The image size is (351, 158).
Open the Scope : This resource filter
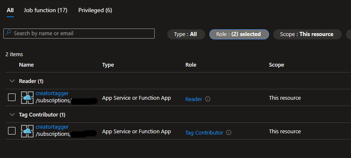307,34
